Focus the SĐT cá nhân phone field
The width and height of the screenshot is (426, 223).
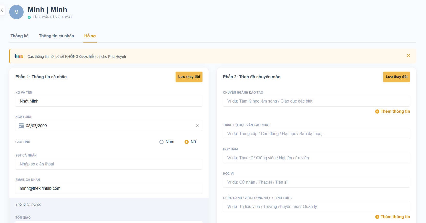pos(109,164)
